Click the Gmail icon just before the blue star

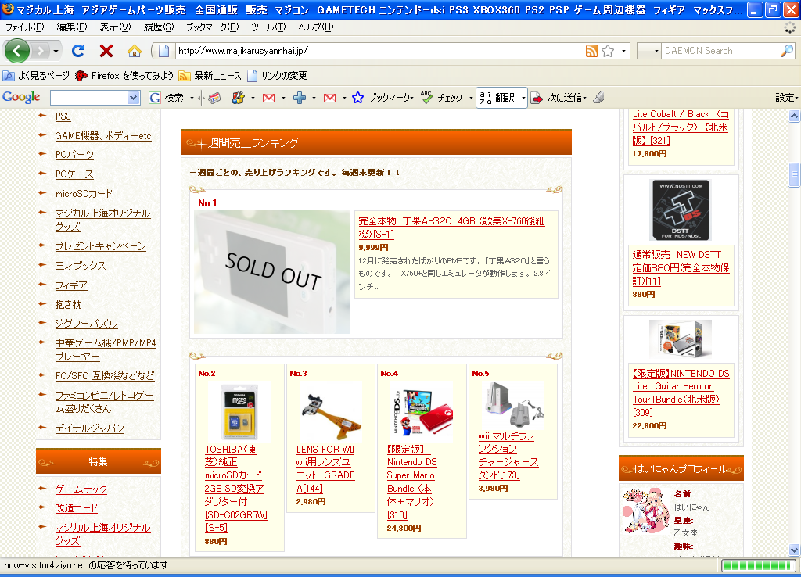pos(330,98)
